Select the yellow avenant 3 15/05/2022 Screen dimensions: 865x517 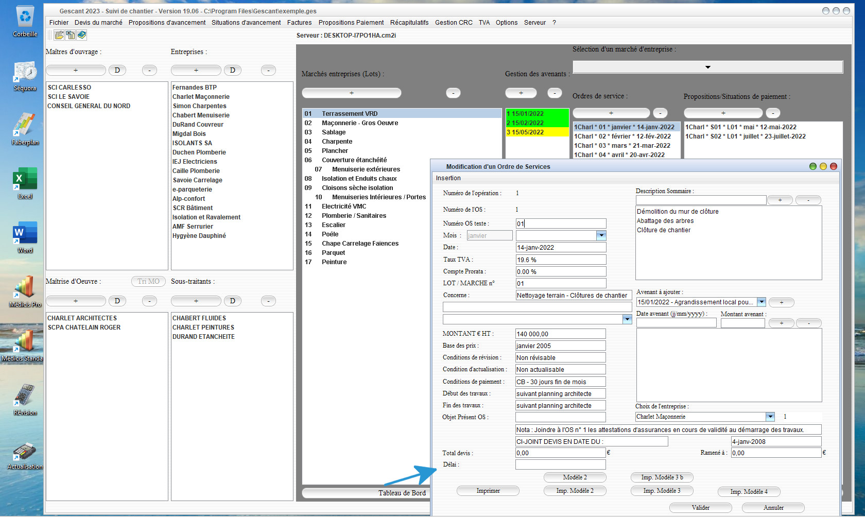(538, 132)
